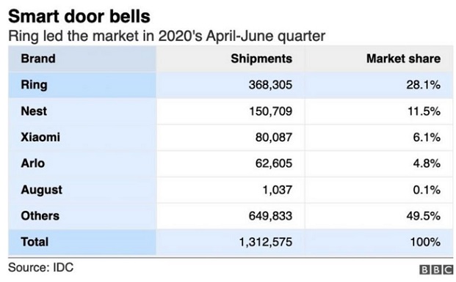The image size is (456, 282).
Task: Click the Market share column header
Action: (403, 59)
